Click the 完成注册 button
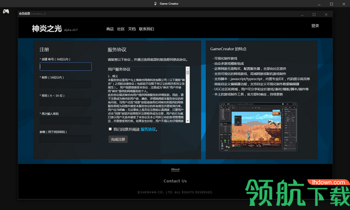The image size is (350, 210). click(118, 139)
